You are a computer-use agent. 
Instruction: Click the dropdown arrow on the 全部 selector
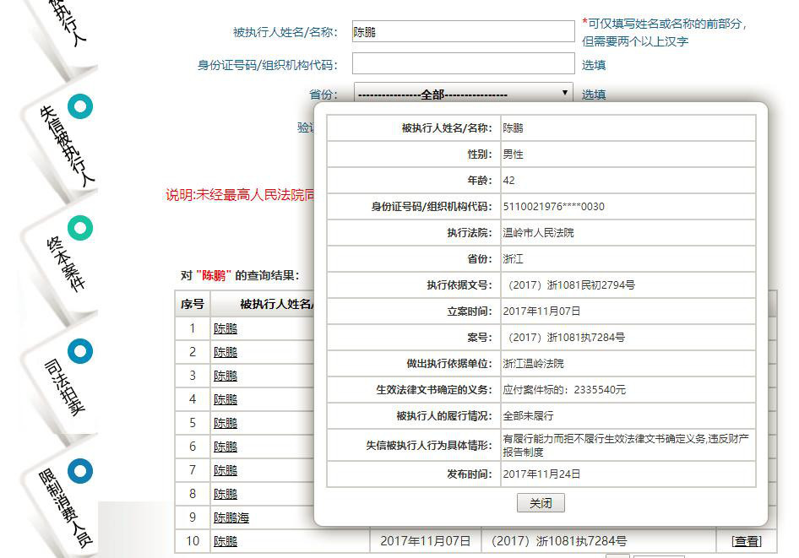click(564, 94)
